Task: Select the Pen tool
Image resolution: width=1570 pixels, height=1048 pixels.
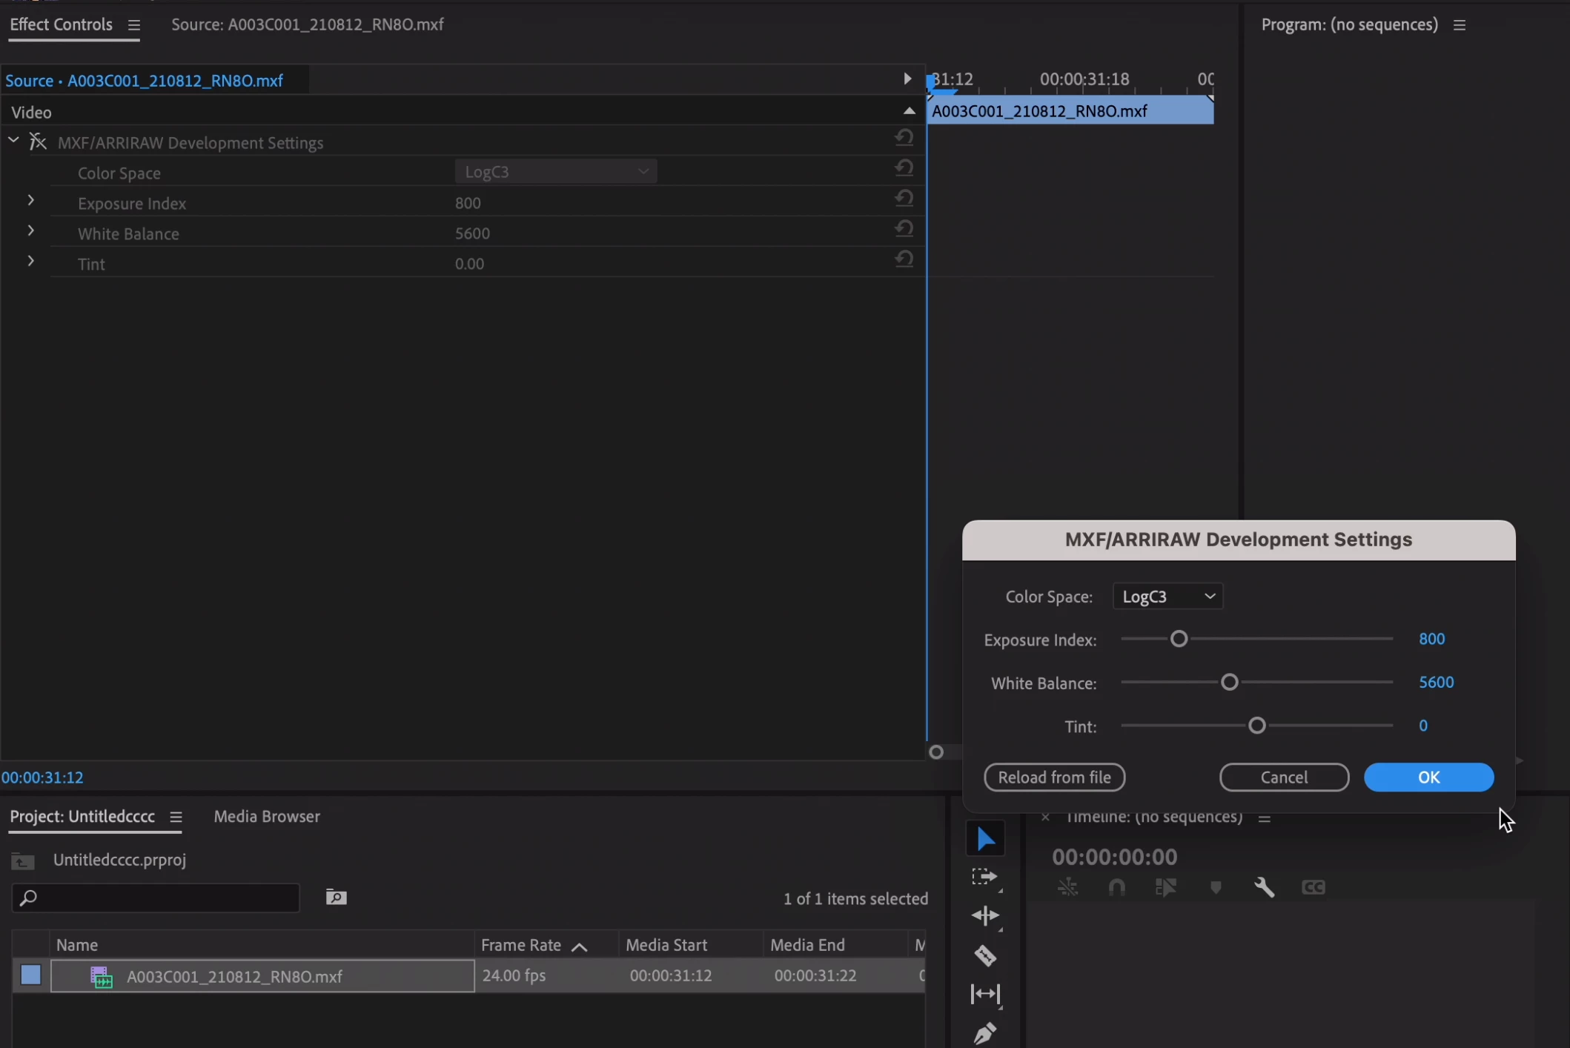Action: point(985,1032)
